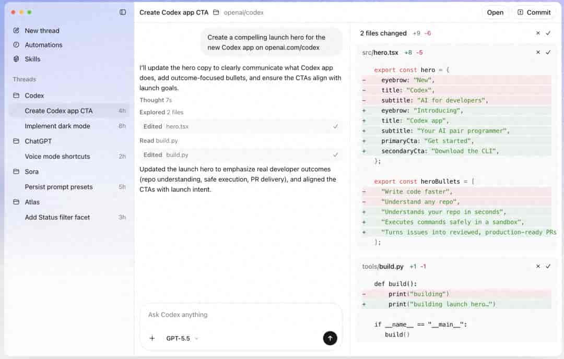This screenshot has width=564, height=359.
Task: Click the macOS green zoom window button
Action: click(29, 12)
